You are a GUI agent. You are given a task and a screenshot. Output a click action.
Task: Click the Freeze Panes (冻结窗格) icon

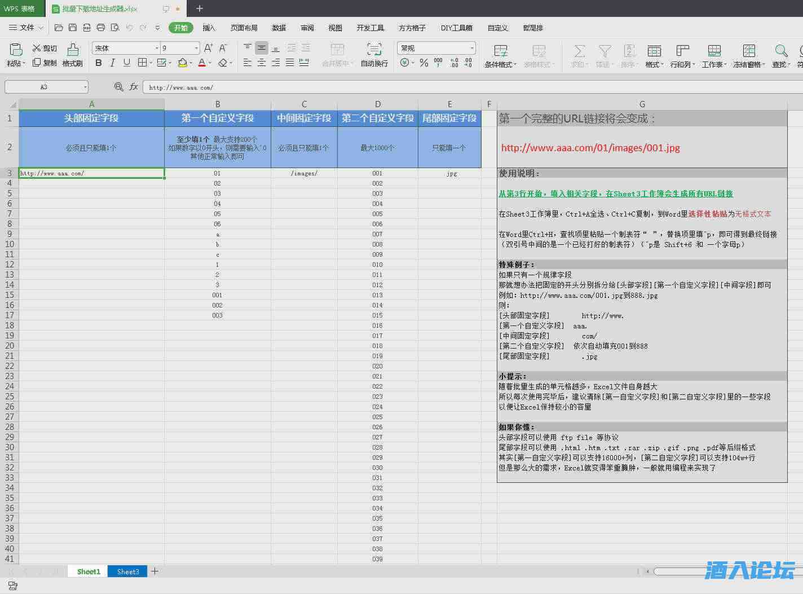coord(748,51)
